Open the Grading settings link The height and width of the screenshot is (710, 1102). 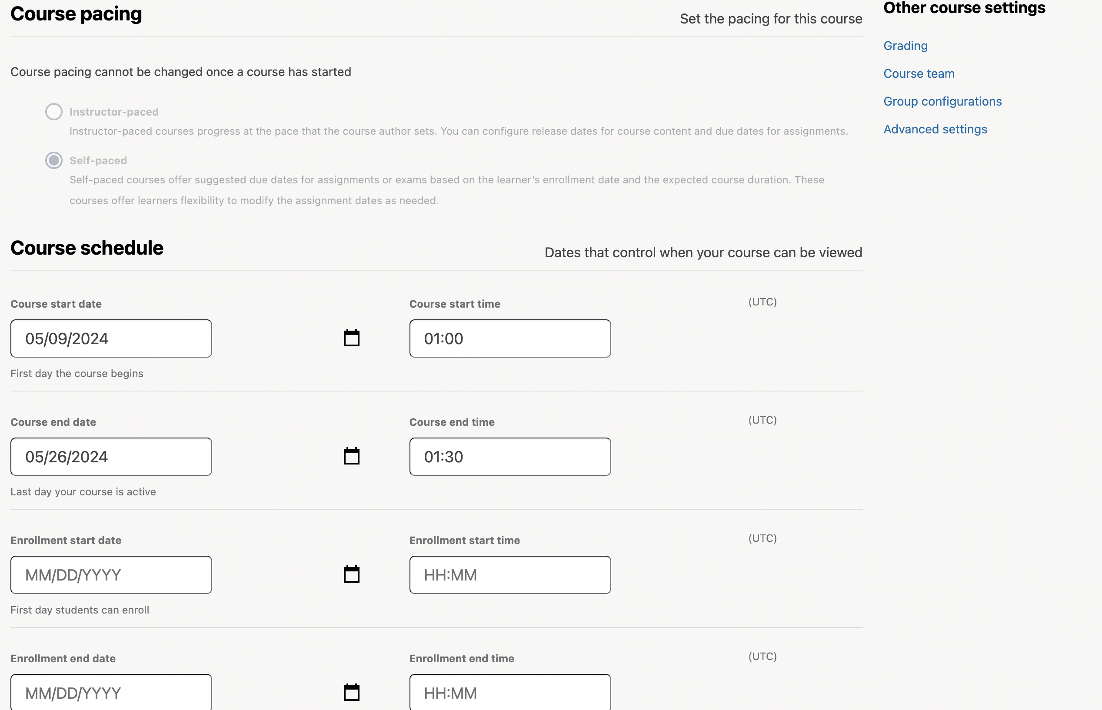[905, 46]
